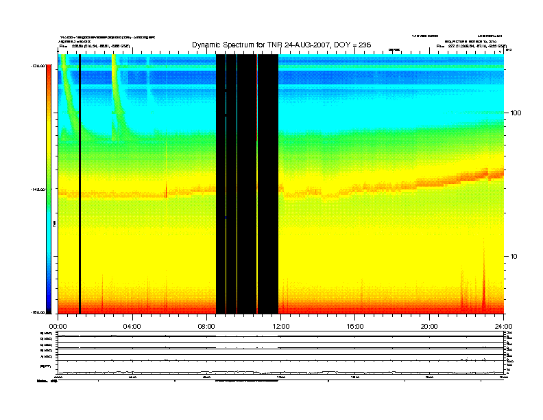Select the '20:00' time axis label
The image size is (543, 420).
coord(429,327)
